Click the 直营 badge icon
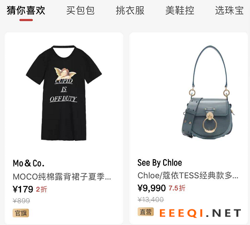The width and height of the screenshot is (250, 225). 145,212
